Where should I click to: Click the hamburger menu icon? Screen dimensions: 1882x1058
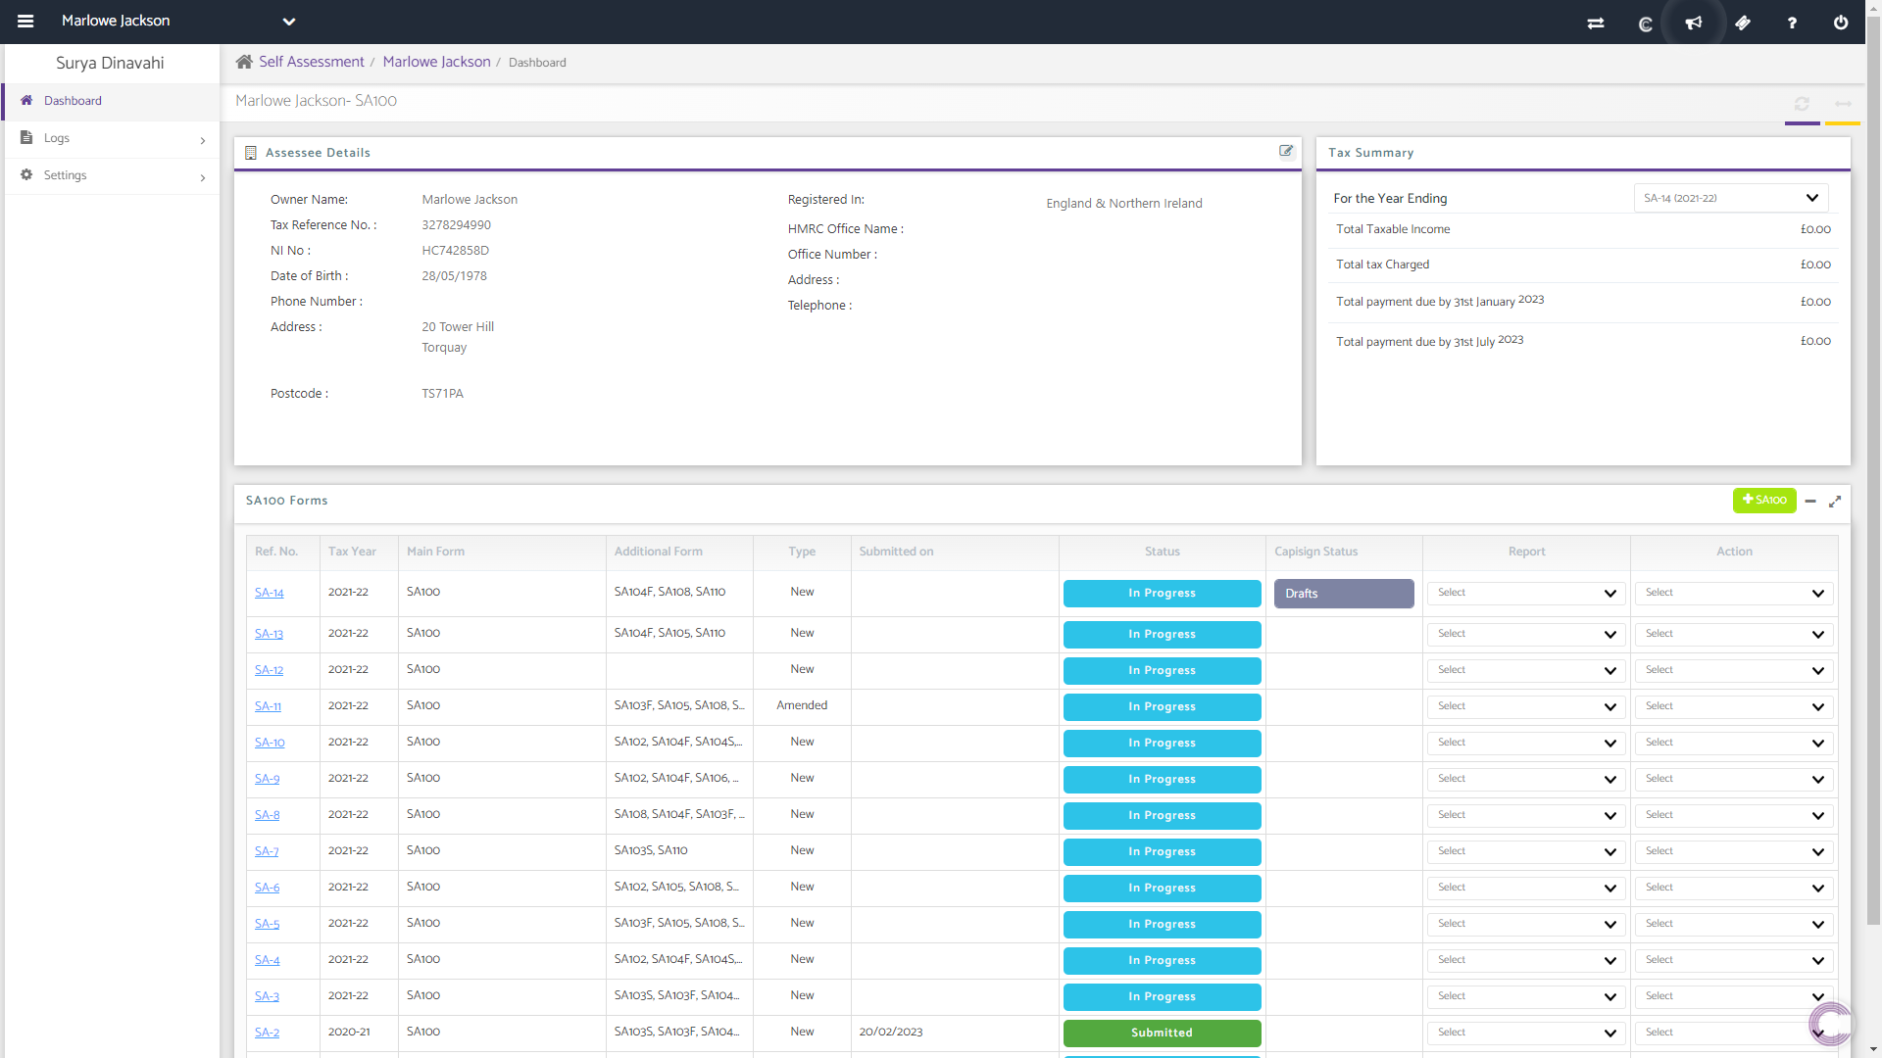[25, 22]
